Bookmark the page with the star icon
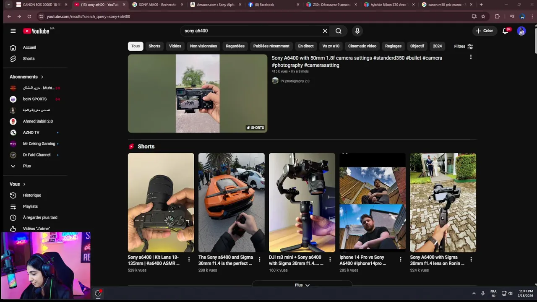Image resolution: width=537 pixels, height=302 pixels. click(483, 16)
